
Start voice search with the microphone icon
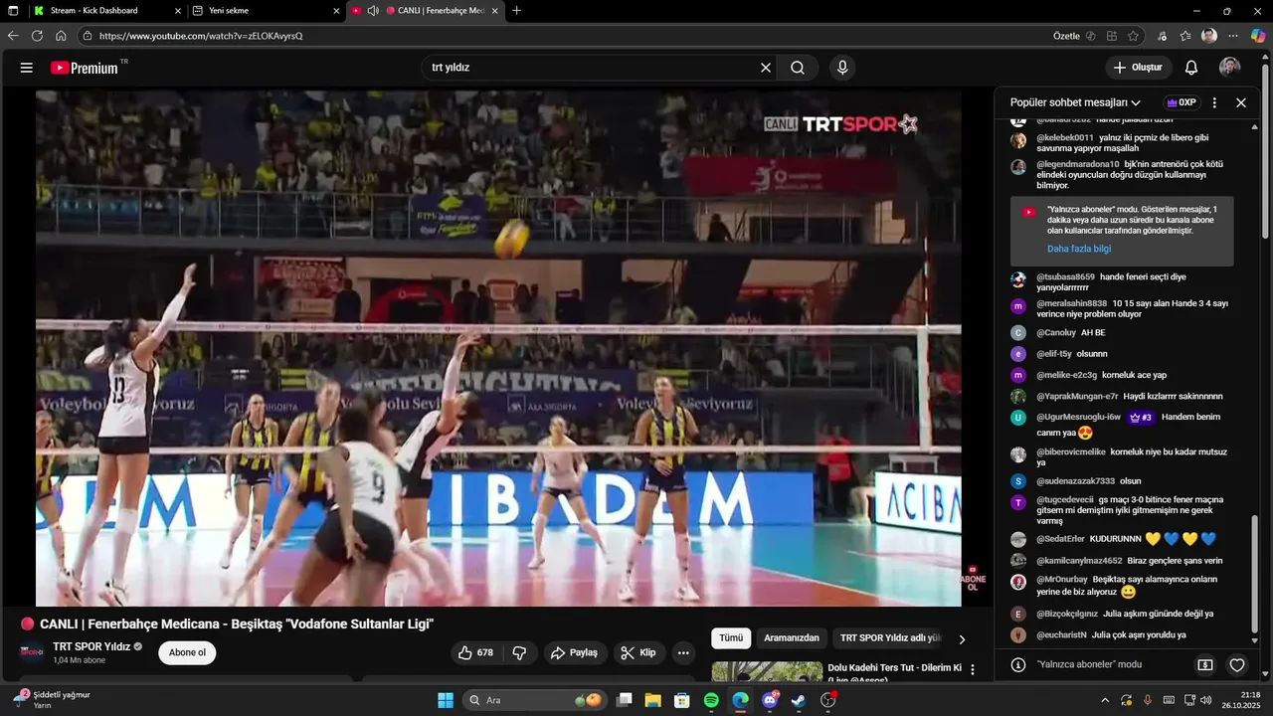coord(842,68)
